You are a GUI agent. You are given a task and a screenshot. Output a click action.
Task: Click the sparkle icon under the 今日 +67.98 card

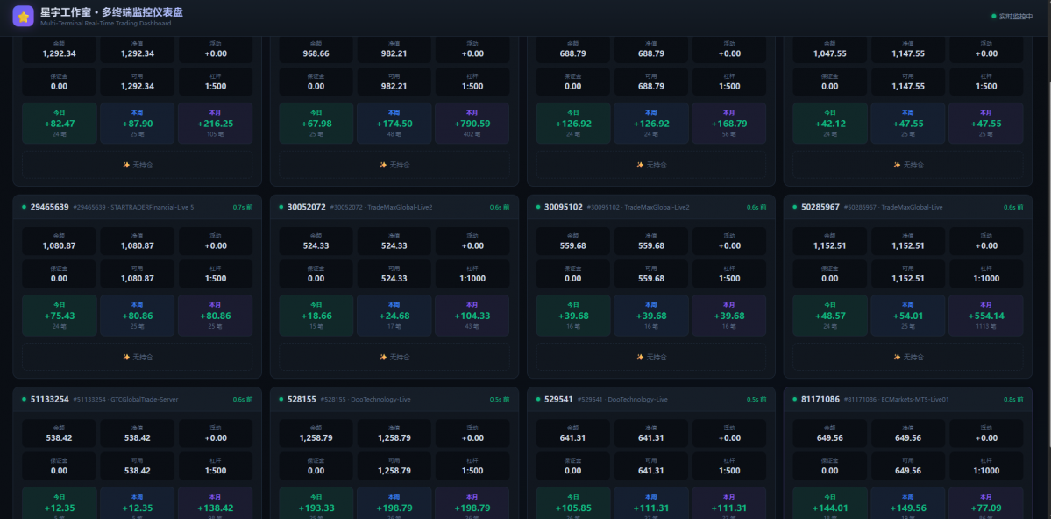tap(383, 165)
